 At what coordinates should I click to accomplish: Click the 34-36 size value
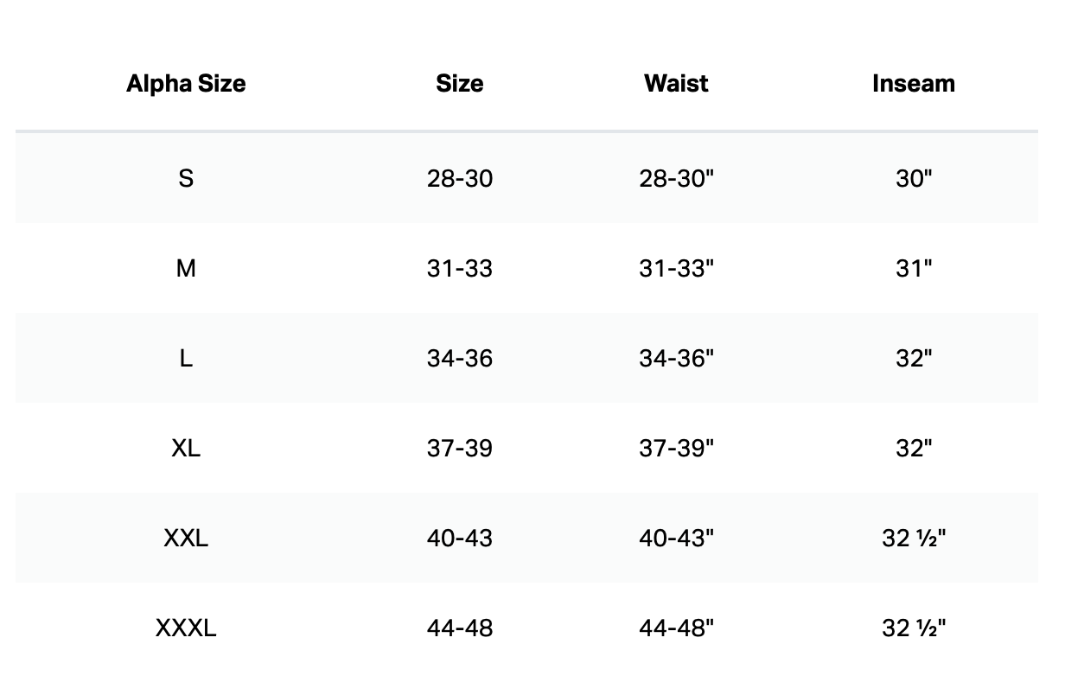click(459, 359)
